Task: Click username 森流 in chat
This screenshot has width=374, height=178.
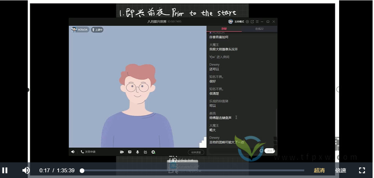Action: point(212,113)
